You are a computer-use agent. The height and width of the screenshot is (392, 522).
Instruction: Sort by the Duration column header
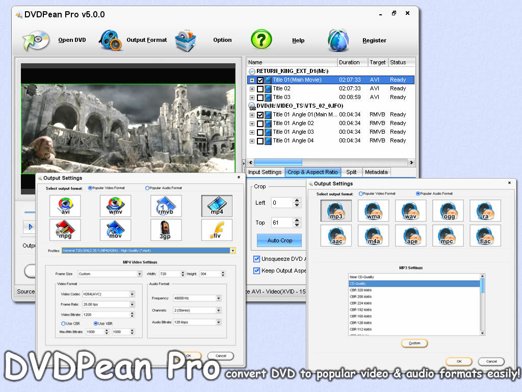[352, 62]
